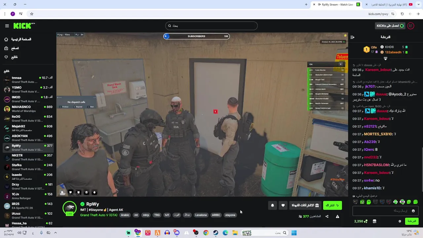Open the taskbar volume control

click(19, 233)
